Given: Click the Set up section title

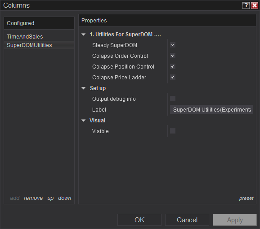Looking at the screenshot, I should 98,88.
